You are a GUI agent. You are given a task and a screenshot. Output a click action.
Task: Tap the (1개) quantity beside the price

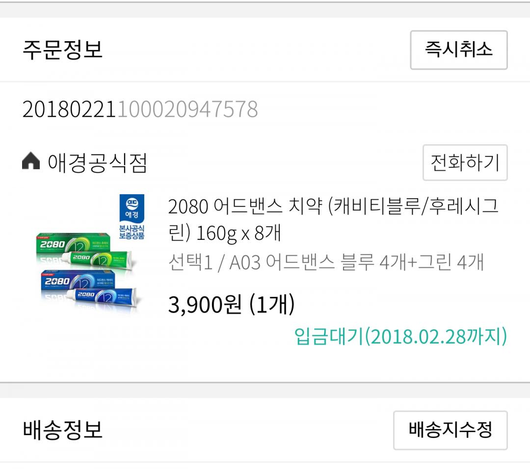pos(272,306)
